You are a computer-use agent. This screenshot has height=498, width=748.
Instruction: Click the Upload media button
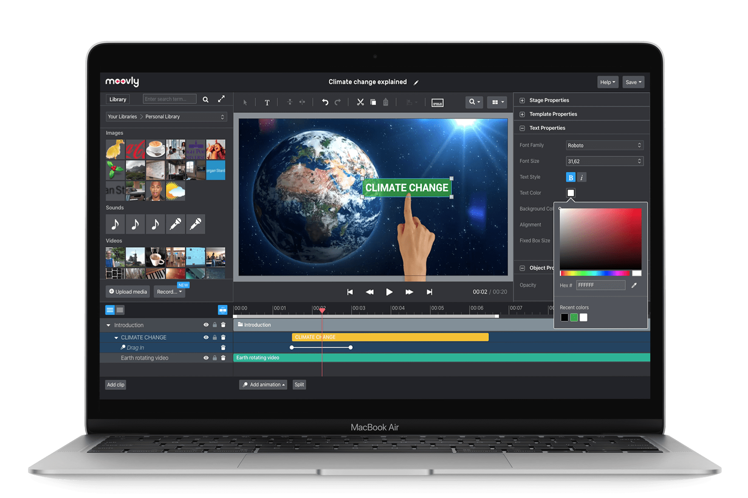pyautogui.click(x=128, y=291)
